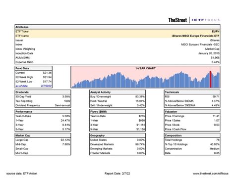235x181 pixels.
Task: Click the EUFN ticker value
Action: pyautogui.click(x=216, y=31)
